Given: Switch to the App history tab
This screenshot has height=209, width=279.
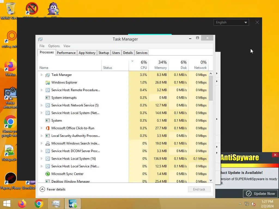Looking at the screenshot, I should point(87,53).
